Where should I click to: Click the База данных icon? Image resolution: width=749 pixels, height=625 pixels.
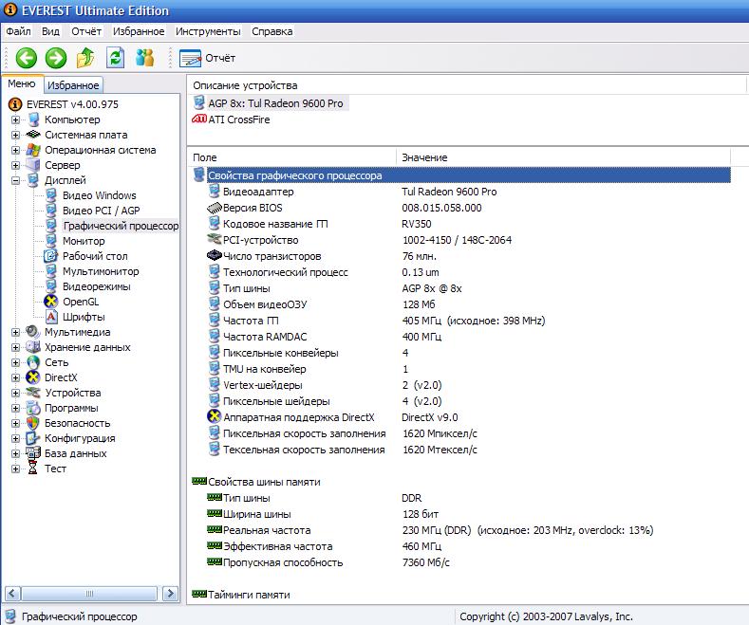tap(33, 453)
